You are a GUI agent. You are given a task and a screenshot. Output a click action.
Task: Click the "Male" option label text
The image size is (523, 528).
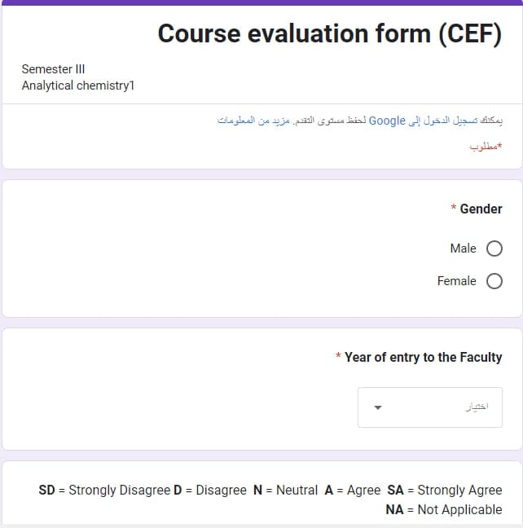(463, 249)
